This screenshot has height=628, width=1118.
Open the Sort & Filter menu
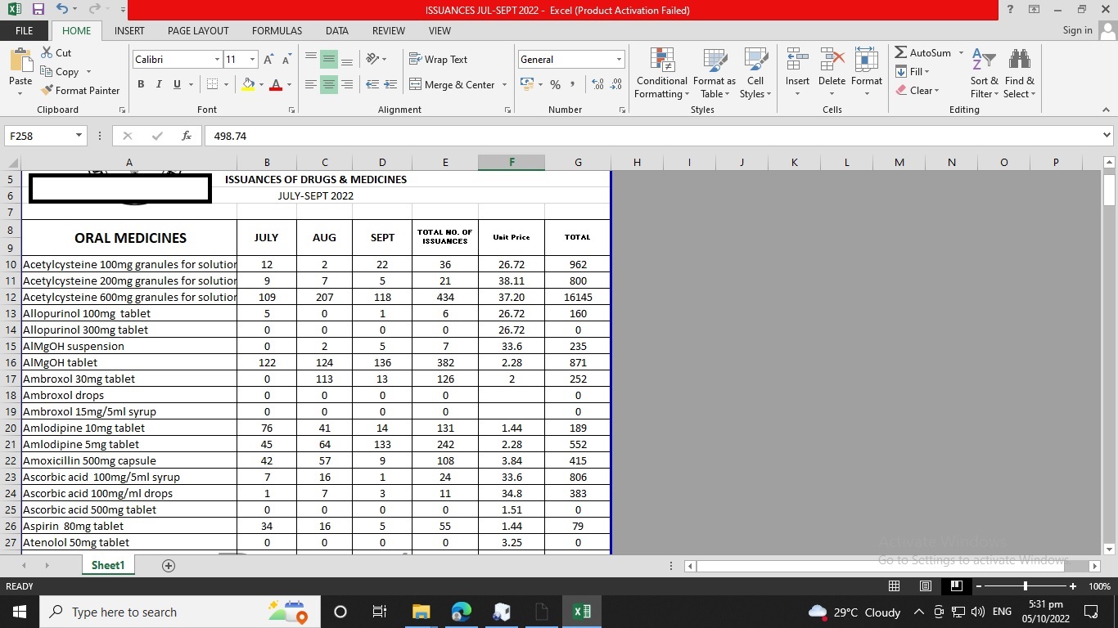(985, 73)
